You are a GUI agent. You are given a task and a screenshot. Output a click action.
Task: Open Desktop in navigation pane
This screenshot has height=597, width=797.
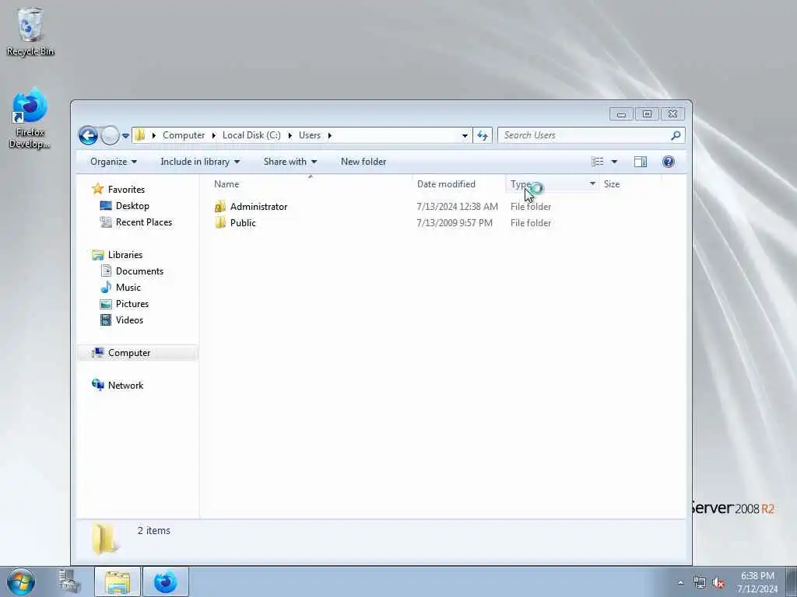click(132, 205)
